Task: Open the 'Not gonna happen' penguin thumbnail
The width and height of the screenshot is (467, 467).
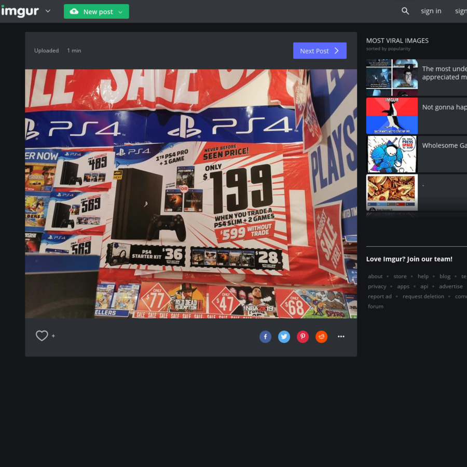Action: pyautogui.click(x=392, y=116)
